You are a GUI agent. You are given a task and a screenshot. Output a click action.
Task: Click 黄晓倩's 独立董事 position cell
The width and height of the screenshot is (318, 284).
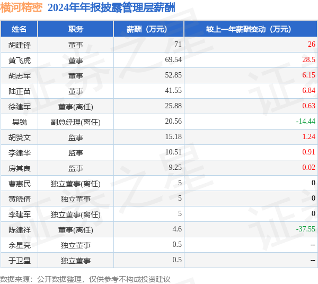click(76, 199)
